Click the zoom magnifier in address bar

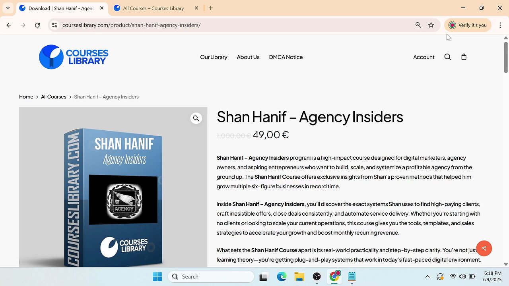pyautogui.click(x=418, y=25)
